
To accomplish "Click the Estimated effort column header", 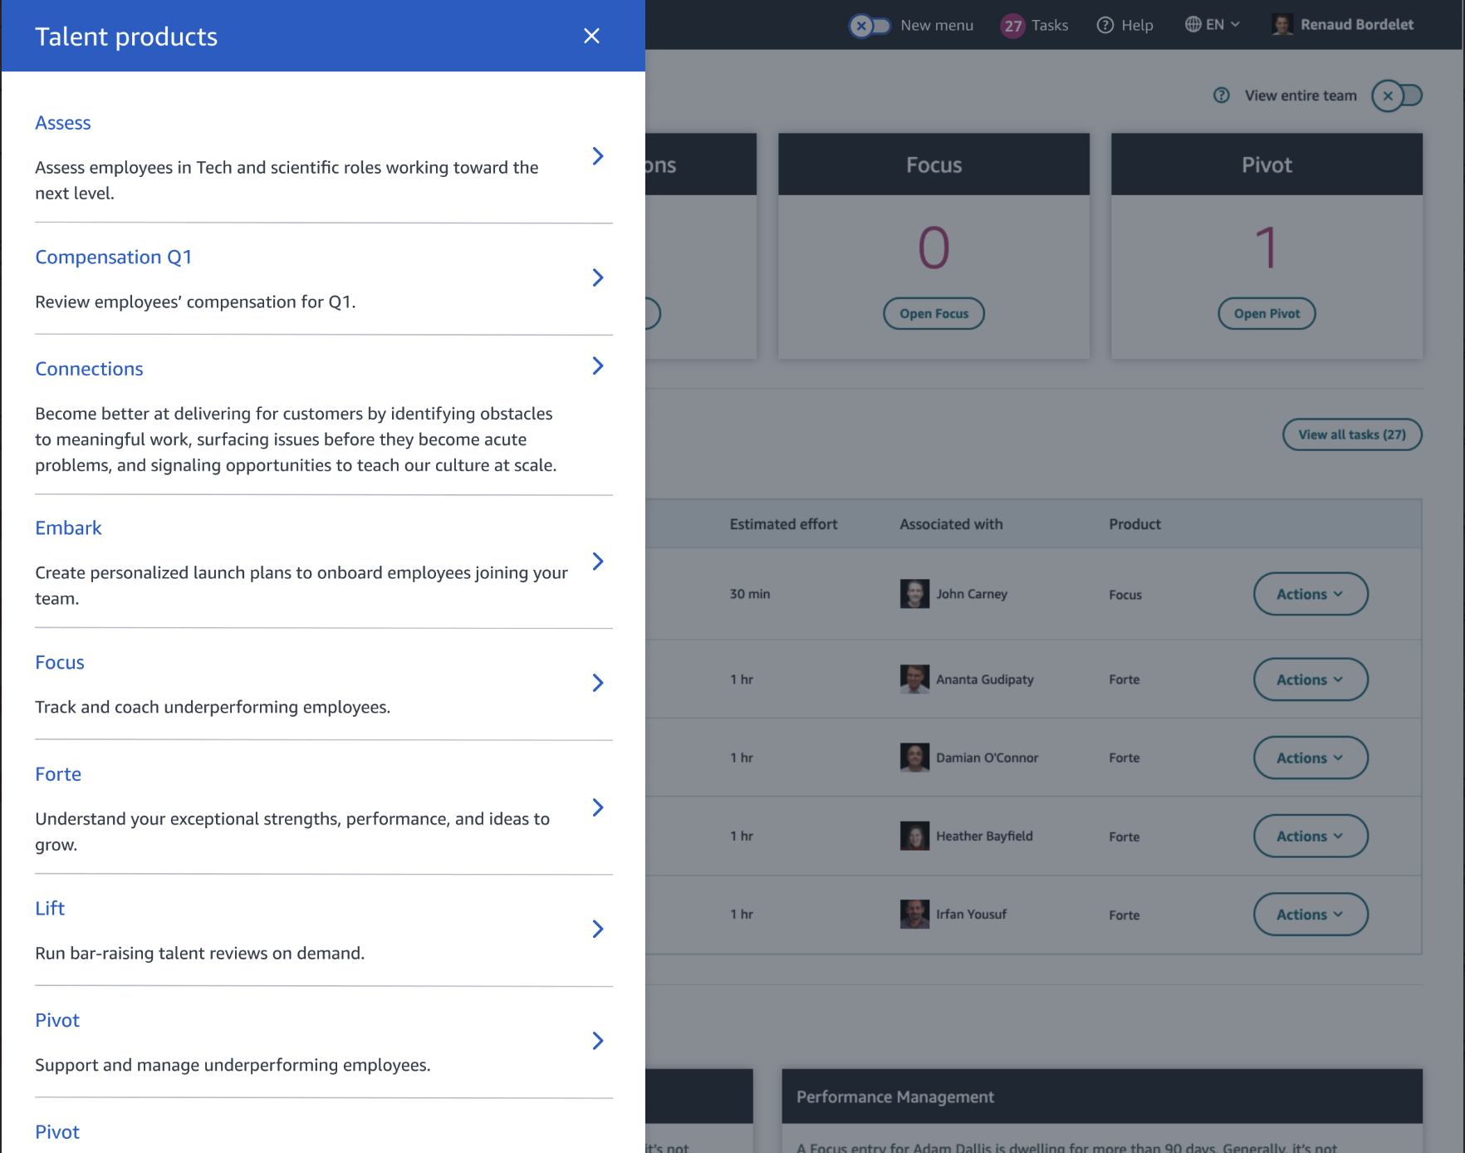I will tap(783, 524).
